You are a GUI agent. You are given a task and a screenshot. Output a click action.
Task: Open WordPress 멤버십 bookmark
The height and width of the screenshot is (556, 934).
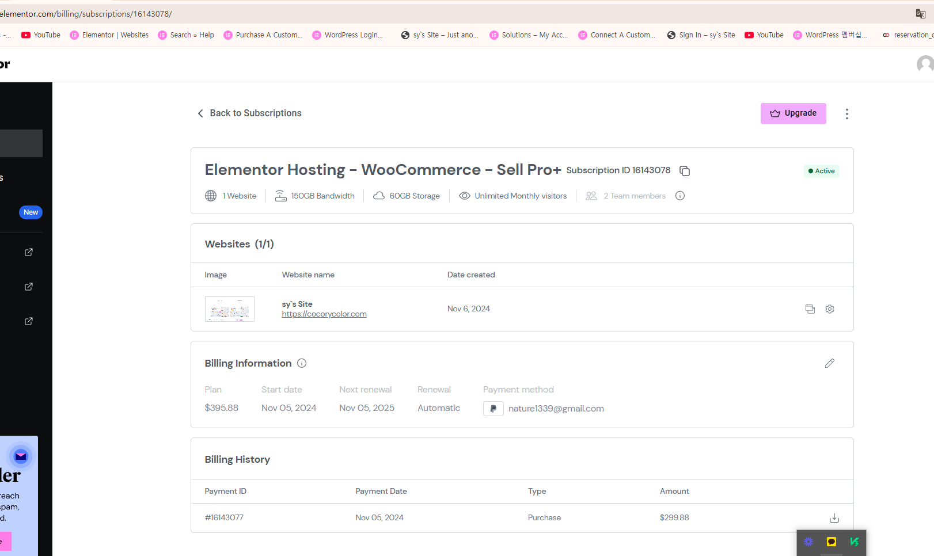[830, 35]
